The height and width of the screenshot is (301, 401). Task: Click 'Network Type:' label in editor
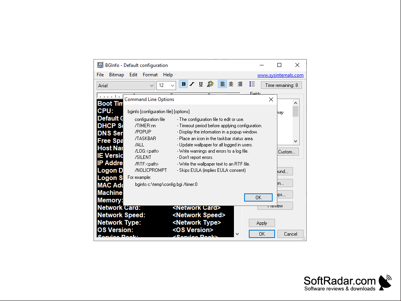[x=119, y=222]
